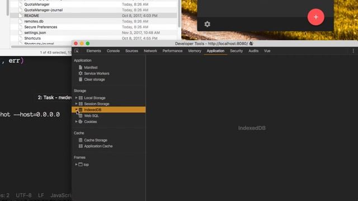
Task: Click the remotes.db file icon in Finder
Action: 20,21
